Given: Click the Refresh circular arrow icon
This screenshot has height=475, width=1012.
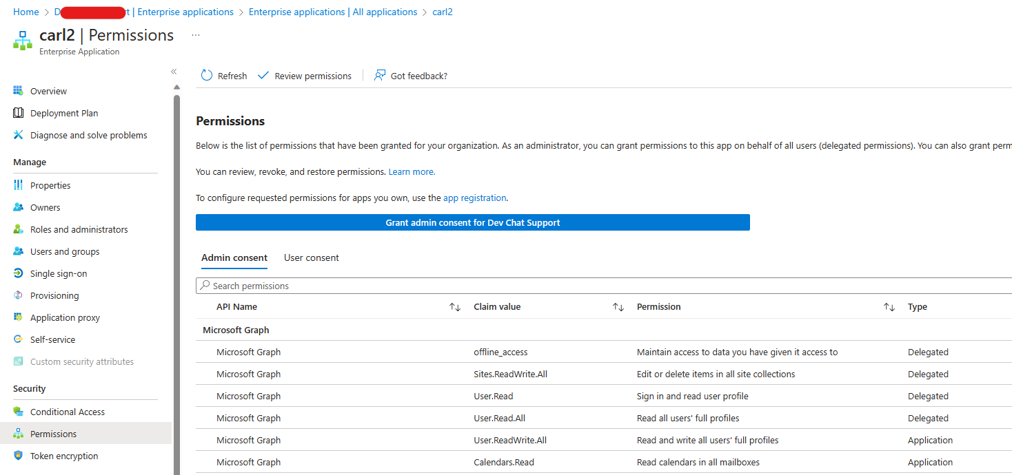Looking at the screenshot, I should [x=207, y=75].
